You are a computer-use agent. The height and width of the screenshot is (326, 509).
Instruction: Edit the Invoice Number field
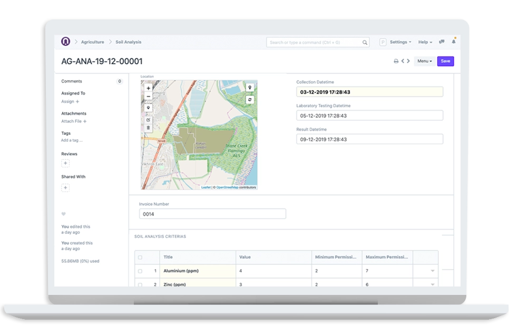click(x=212, y=214)
